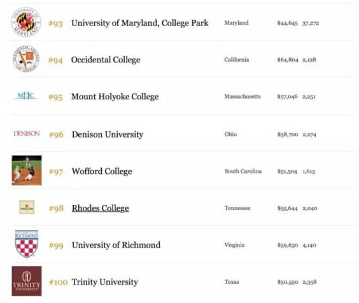Select the Trinity University name
The width and height of the screenshot is (359, 303).
point(105,282)
